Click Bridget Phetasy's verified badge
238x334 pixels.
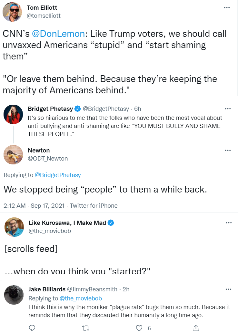(78, 109)
